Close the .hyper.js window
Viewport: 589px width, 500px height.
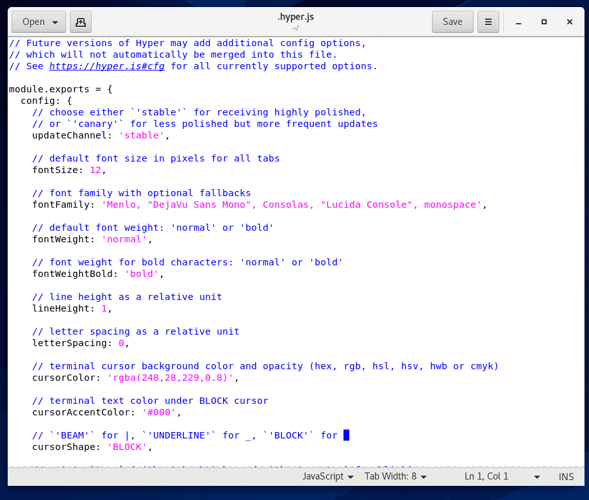(569, 22)
